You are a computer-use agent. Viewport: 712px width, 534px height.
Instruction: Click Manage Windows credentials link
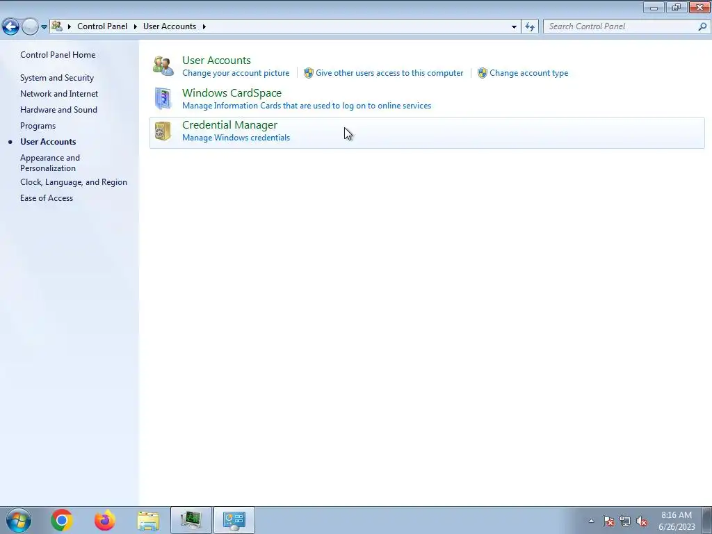point(236,138)
